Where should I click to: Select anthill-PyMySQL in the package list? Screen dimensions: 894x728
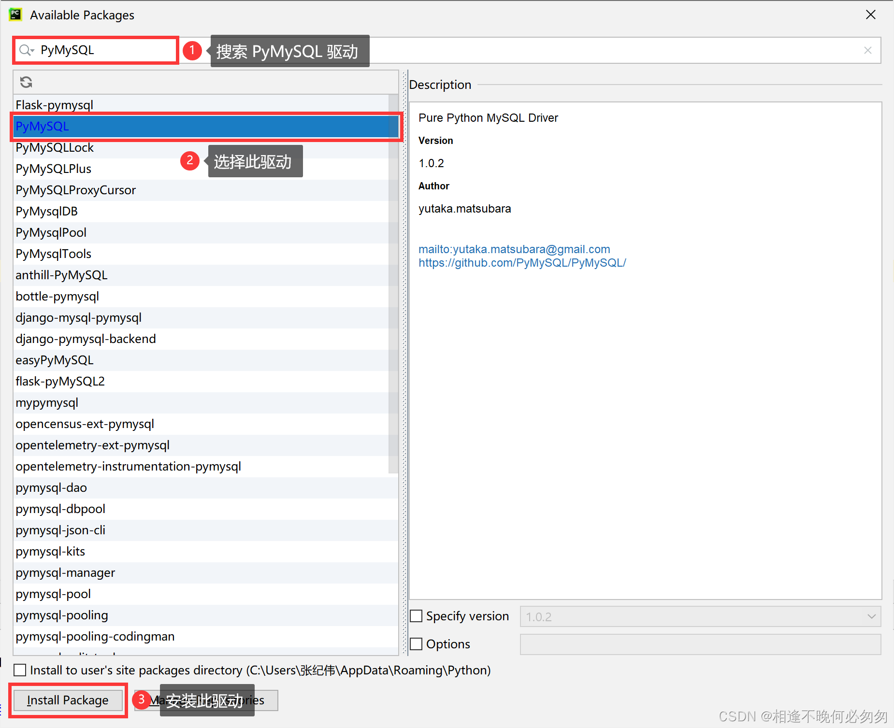pos(201,275)
